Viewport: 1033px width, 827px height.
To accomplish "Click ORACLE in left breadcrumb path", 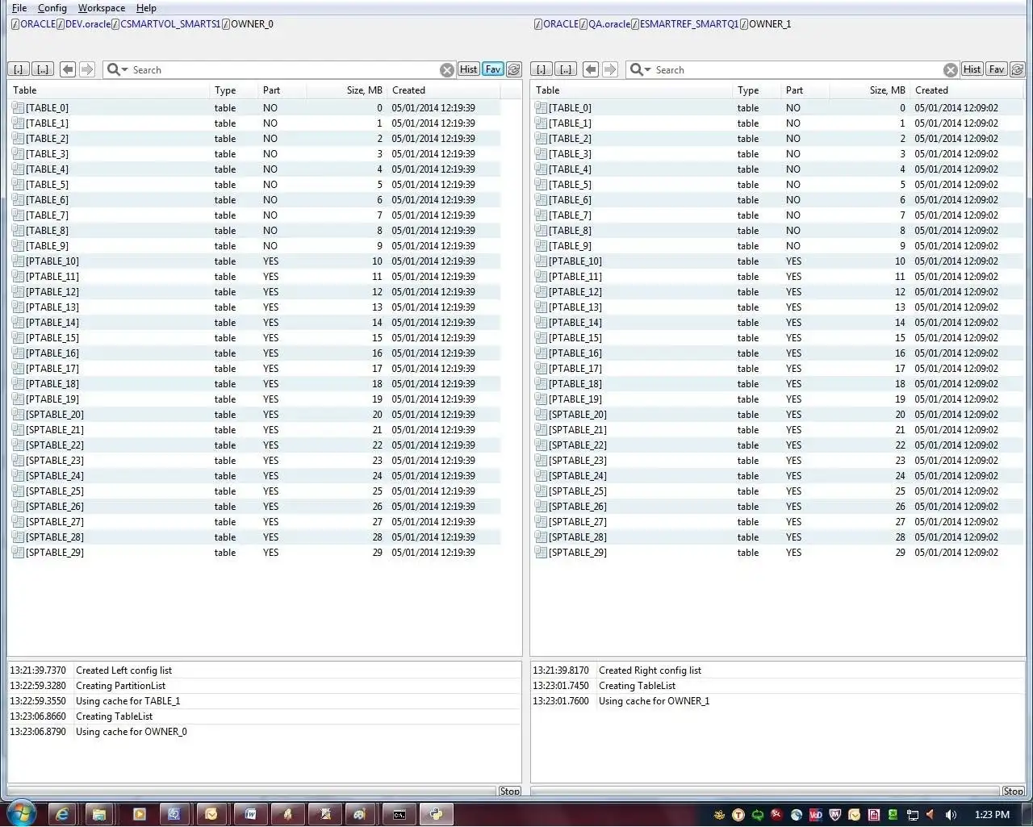I will (38, 24).
